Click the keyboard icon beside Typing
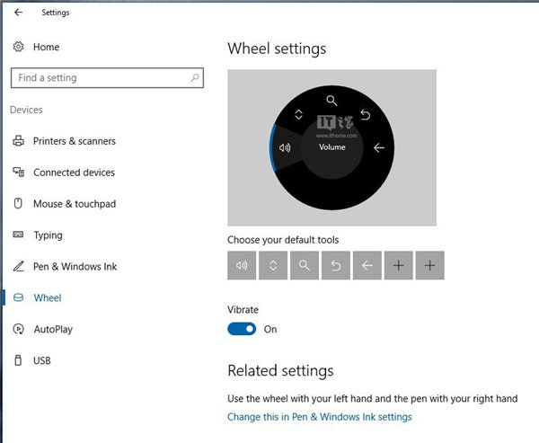Viewport: 539px width, 443px height. coord(18,235)
